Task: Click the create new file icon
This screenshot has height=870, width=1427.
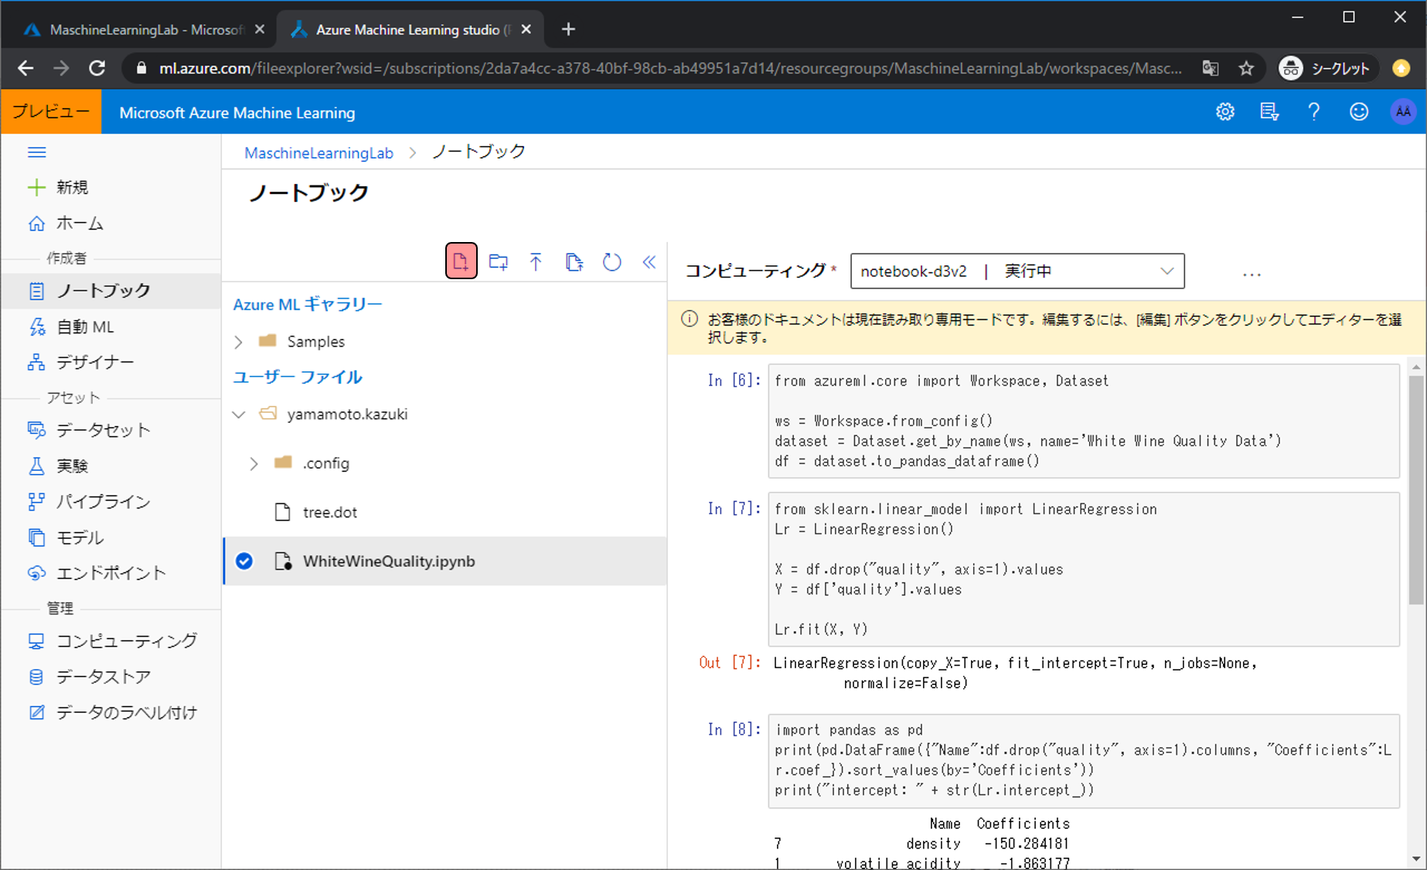Action: [461, 261]
